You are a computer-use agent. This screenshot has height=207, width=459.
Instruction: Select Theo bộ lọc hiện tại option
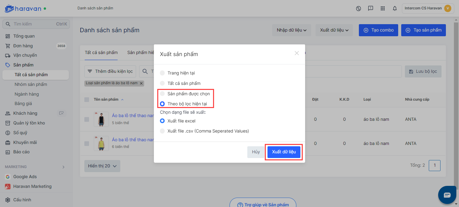click(x=162, y=104)
